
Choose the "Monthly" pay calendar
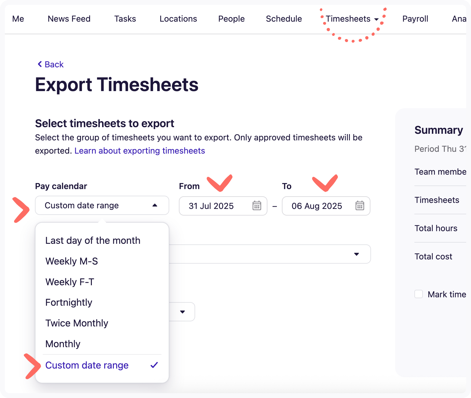coord(63,344)
